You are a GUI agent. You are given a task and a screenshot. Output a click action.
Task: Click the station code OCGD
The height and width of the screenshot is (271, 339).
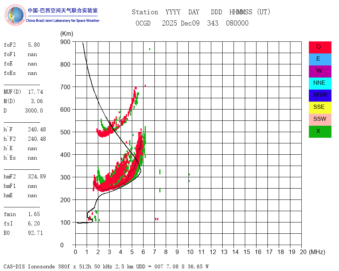pyautogui.click(x=143, y=23)
